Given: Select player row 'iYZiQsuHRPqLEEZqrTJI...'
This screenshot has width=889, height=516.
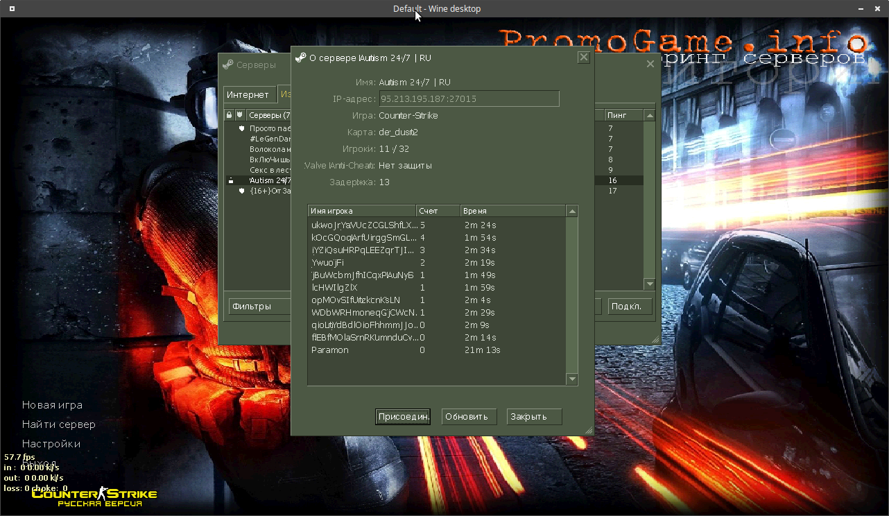Looking at the screenshot, I should (x=437, y=250).
